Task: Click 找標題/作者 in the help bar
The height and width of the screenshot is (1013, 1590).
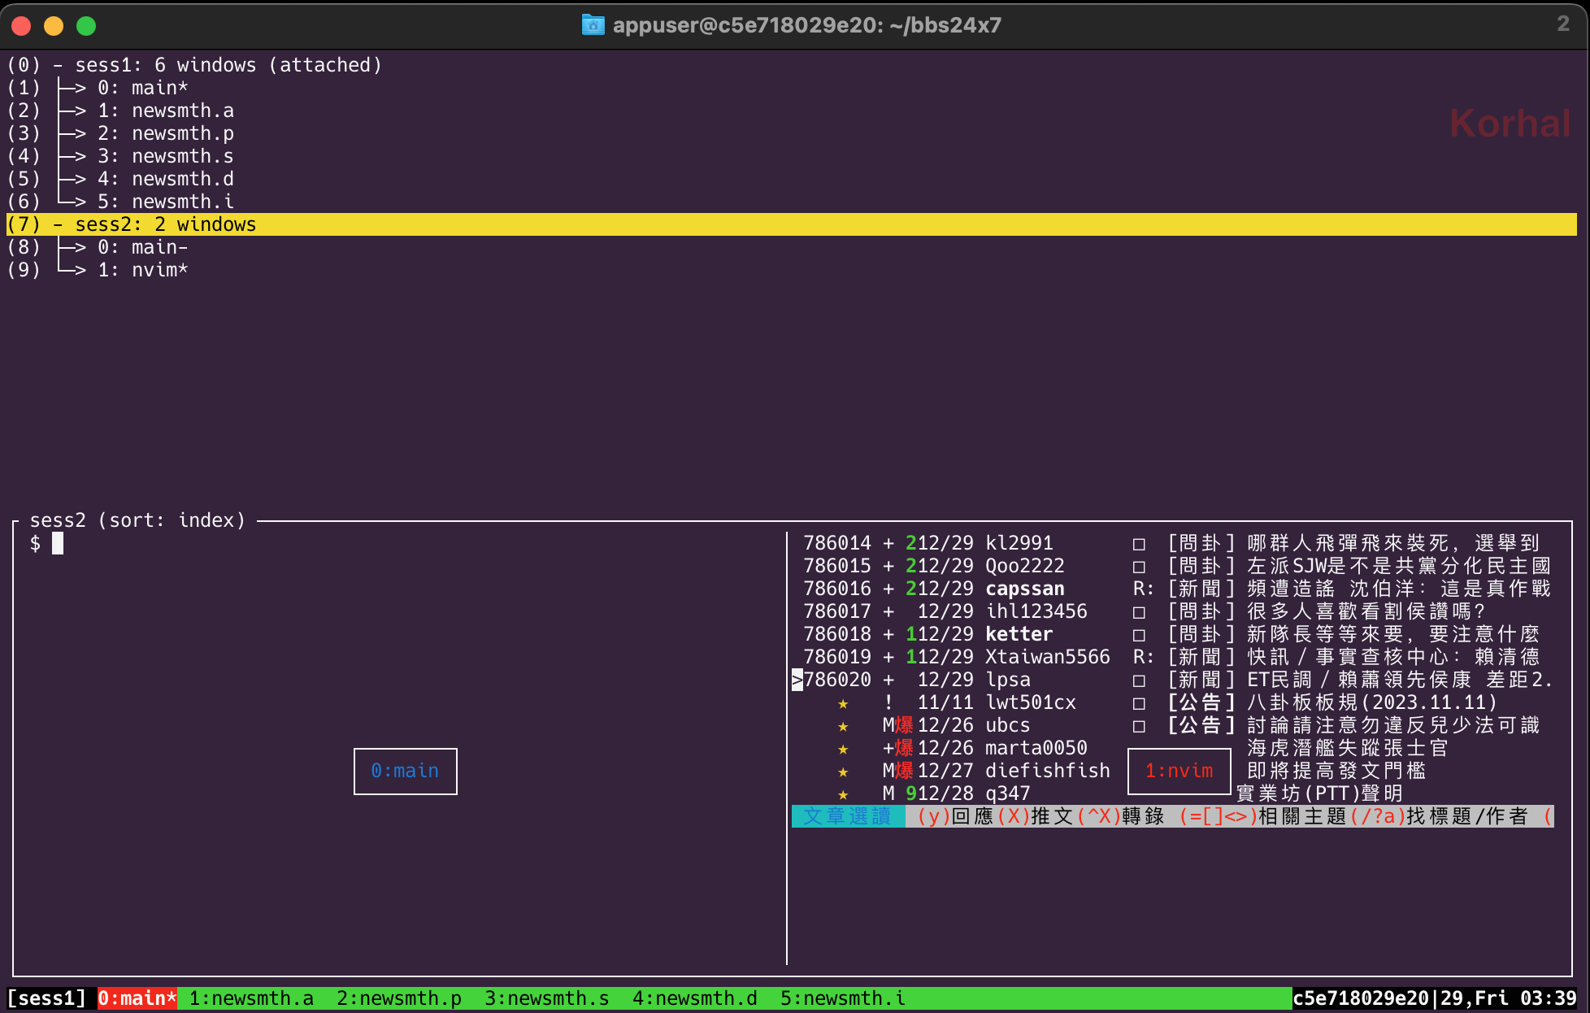Action: coord(1468,816)
